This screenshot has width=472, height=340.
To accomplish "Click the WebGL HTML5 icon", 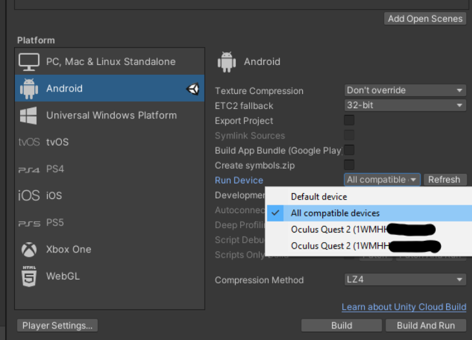I will 29,276.
